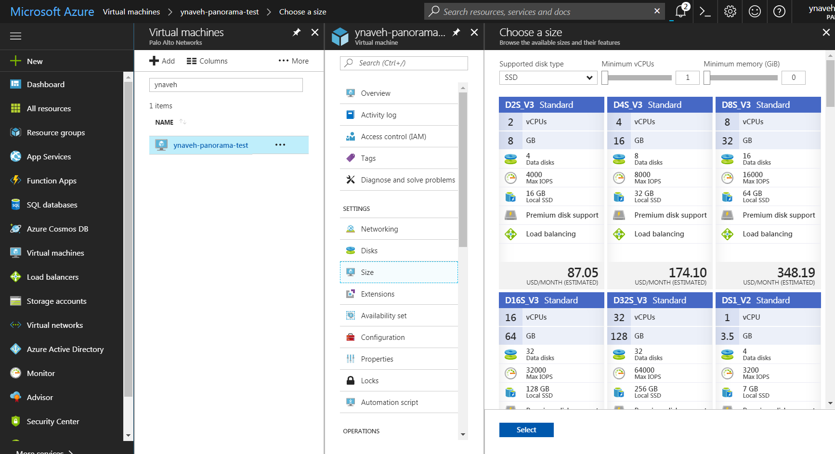This screenshot has width=835, height=454.
Task: Launch Cloud Shell from top bar
Action: coord(705,12)
